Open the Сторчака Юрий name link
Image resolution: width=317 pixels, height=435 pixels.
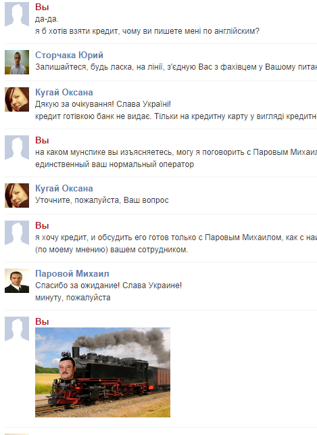(69, 55)
